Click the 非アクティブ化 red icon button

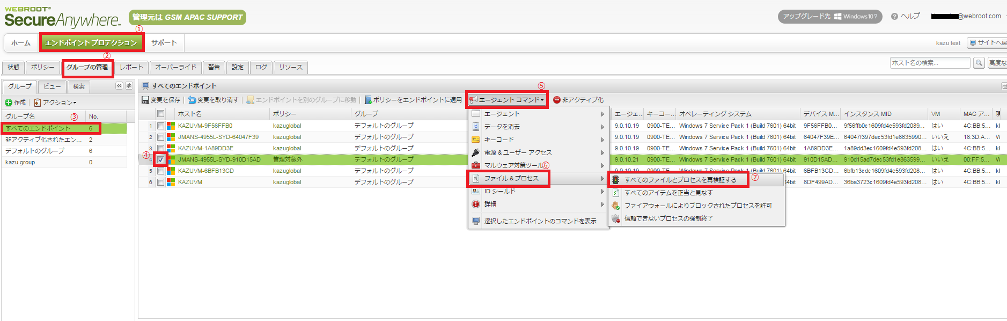578,100
